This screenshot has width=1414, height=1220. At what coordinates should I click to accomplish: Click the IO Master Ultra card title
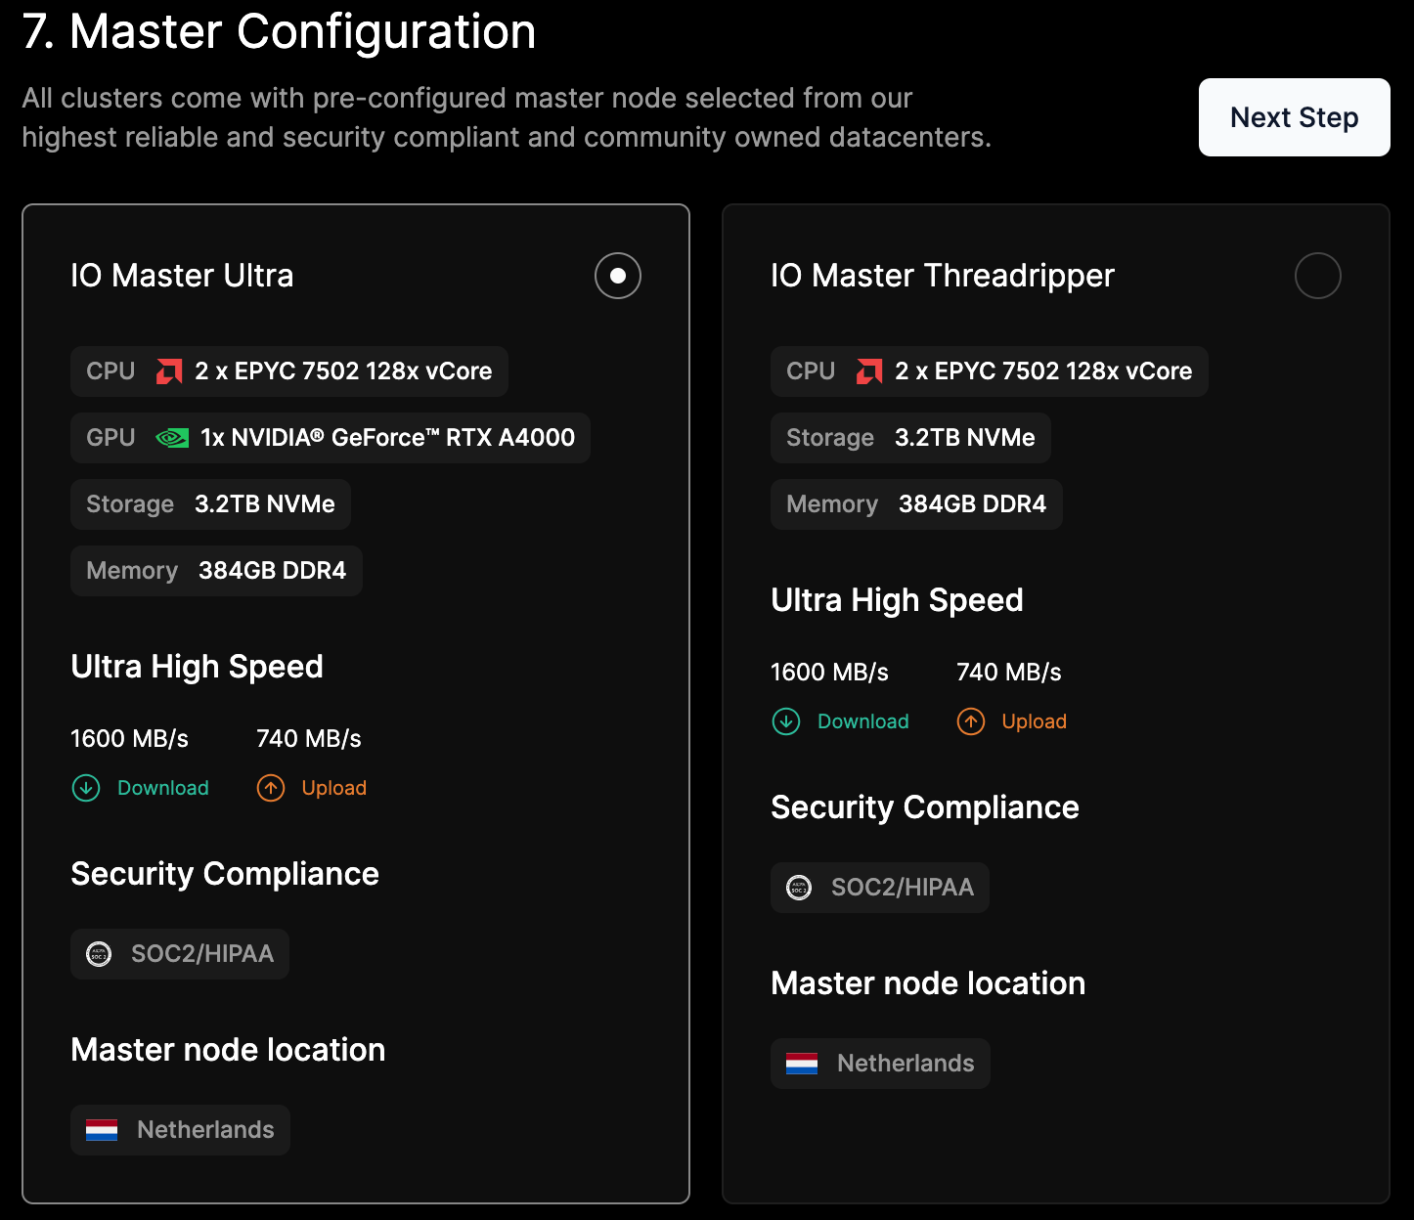point(182,276)
